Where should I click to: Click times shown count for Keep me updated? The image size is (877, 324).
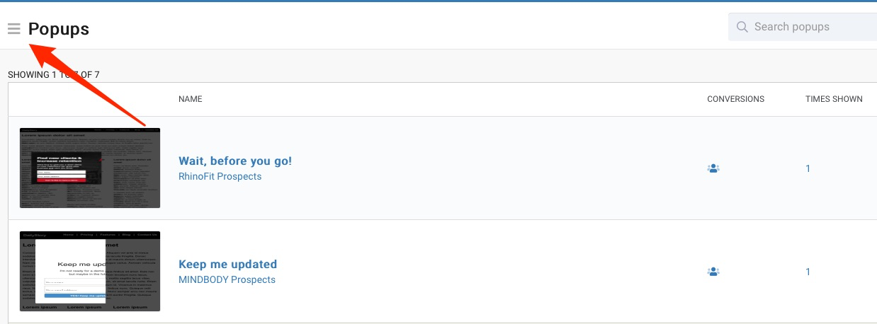[808, 272]
